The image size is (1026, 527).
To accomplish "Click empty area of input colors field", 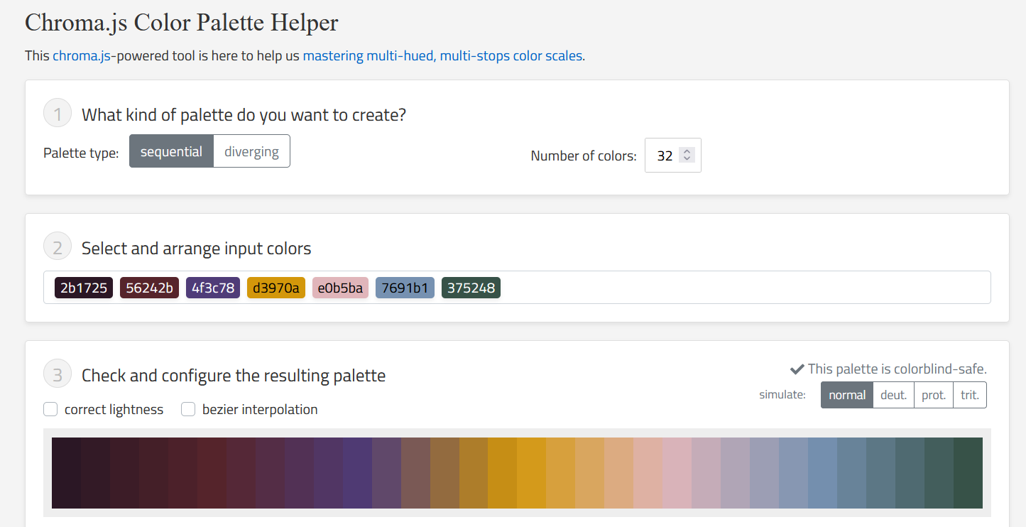I will (x=746, y=288).
